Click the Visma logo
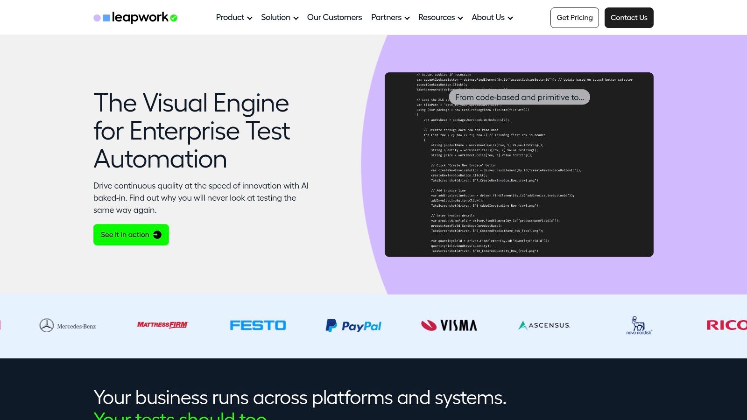Screen dimensions: 747x420 tap(449, 325)
